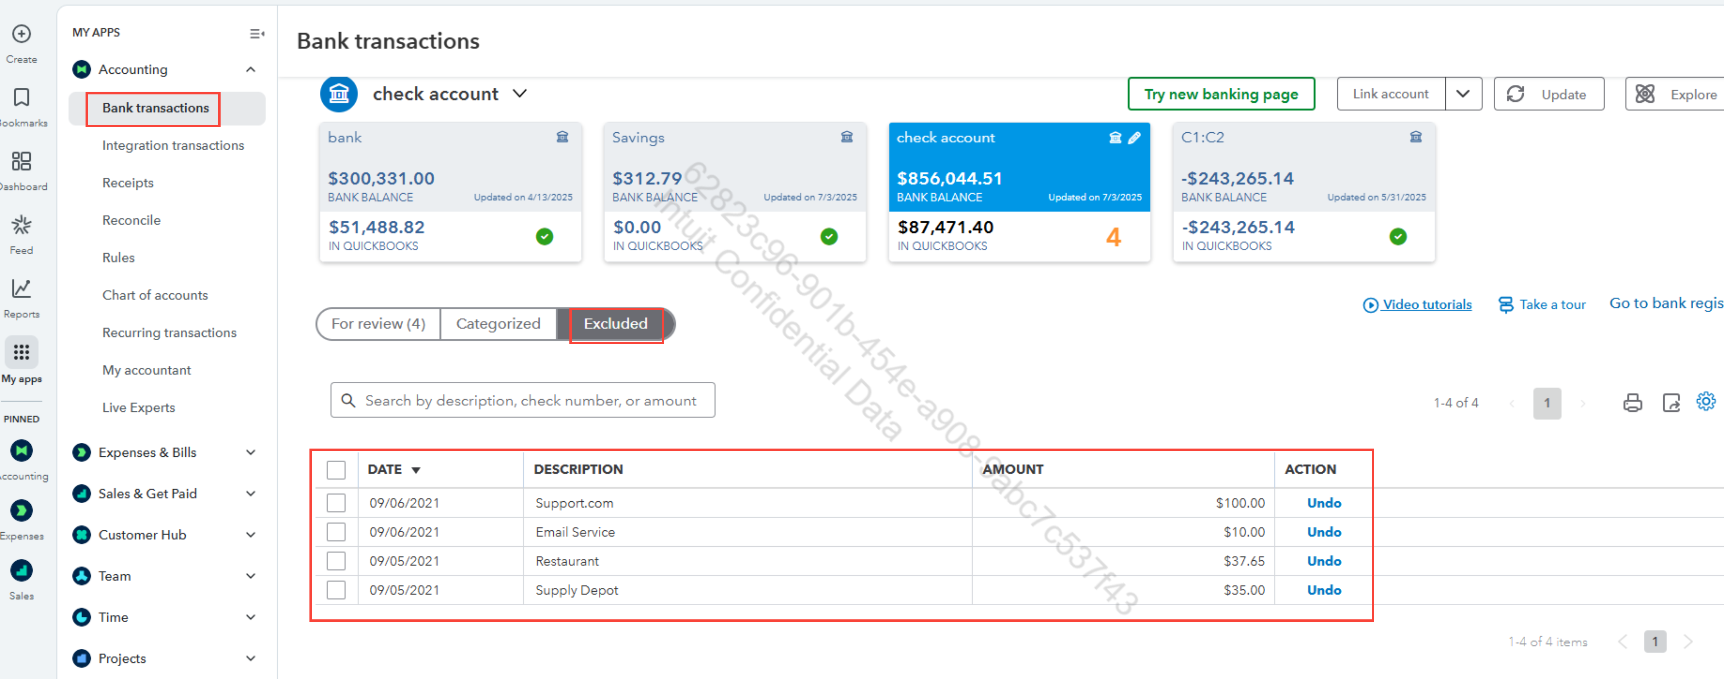This screenshot has width=1724, height=679.
Task: Expand the Projects section
Action: point(251,658)
